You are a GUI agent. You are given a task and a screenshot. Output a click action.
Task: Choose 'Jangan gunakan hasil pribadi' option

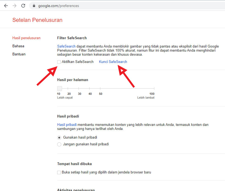click(59, 144)
